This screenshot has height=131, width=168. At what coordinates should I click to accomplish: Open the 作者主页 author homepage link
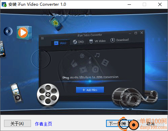click(x=43, y=124)
